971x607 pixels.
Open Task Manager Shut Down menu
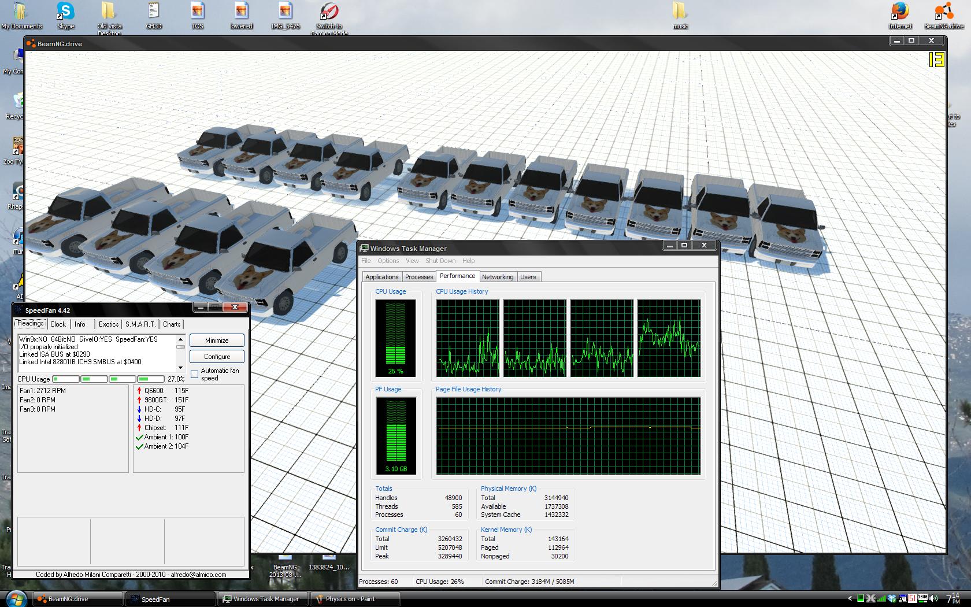pos(440,261)
